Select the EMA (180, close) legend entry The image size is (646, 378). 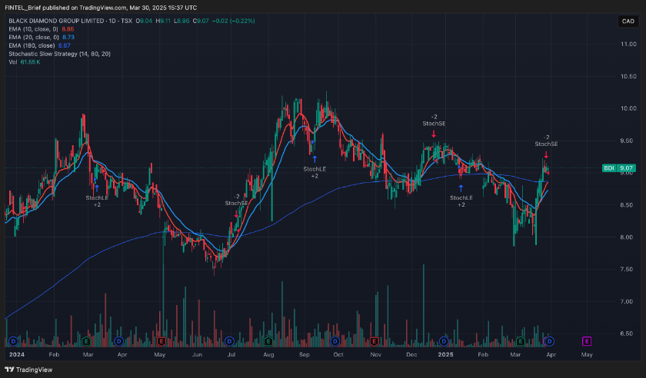[x=39, y=45]
